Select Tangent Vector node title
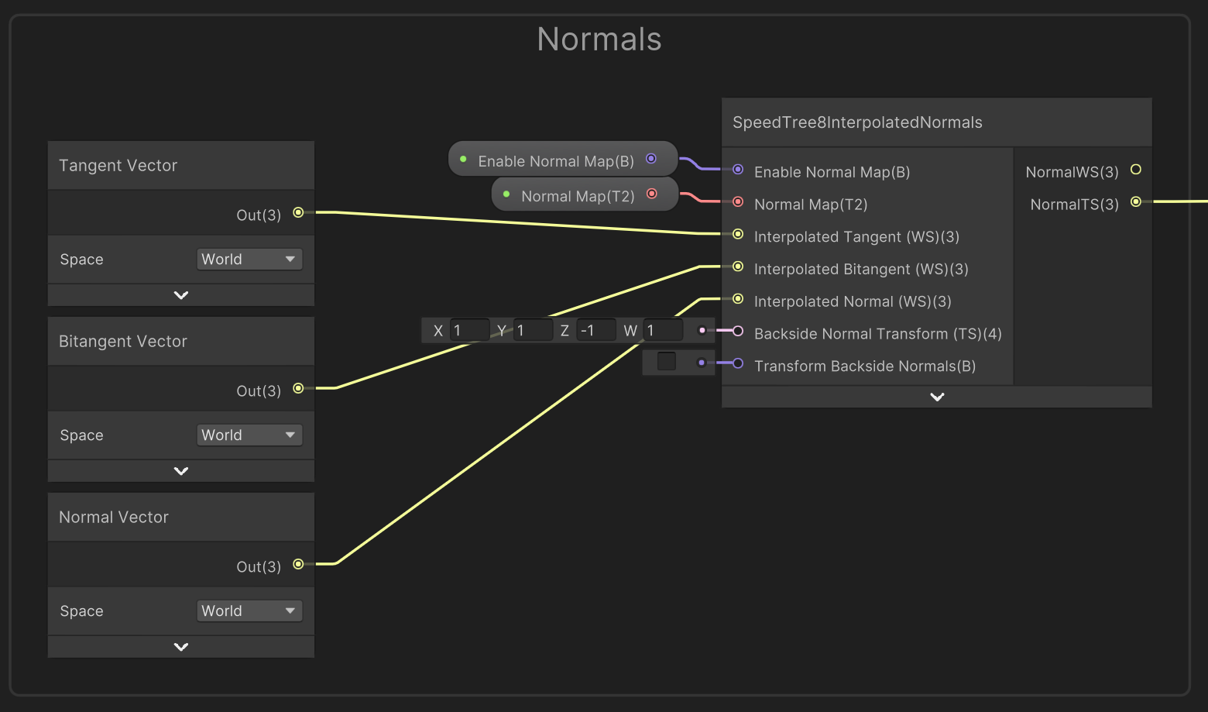The image size is (1208, 712). (118, 166)
